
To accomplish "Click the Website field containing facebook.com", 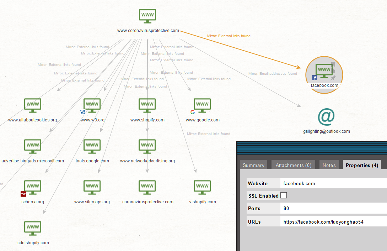I will (x=333, y=183).
